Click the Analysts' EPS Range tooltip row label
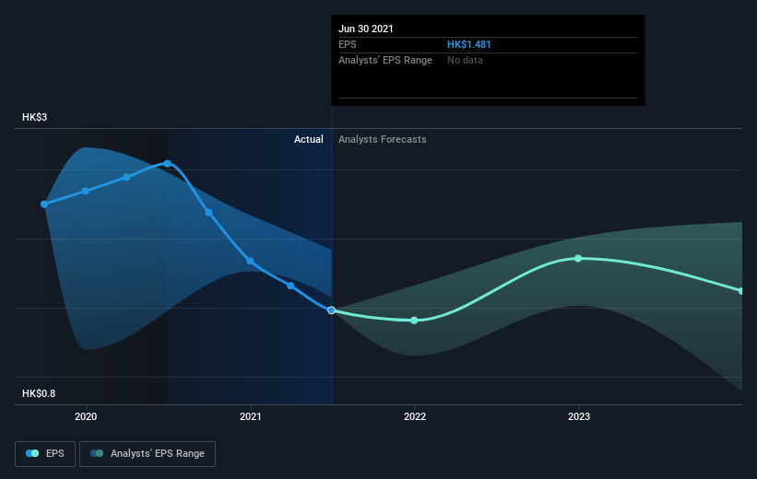 pos(385,60)
